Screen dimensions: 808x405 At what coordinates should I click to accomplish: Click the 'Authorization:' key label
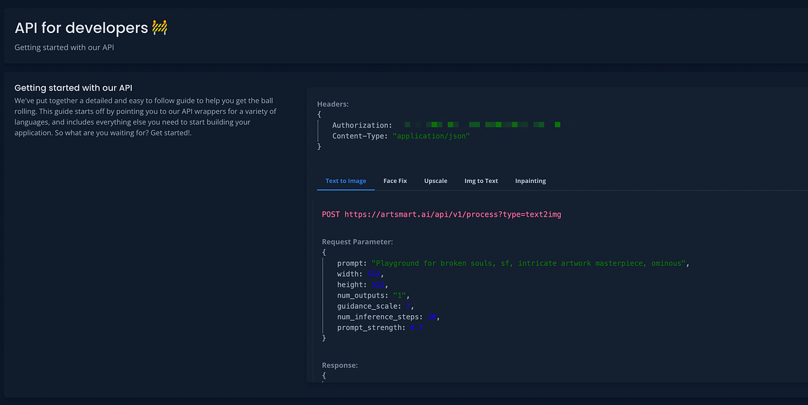tap(362, 126)
